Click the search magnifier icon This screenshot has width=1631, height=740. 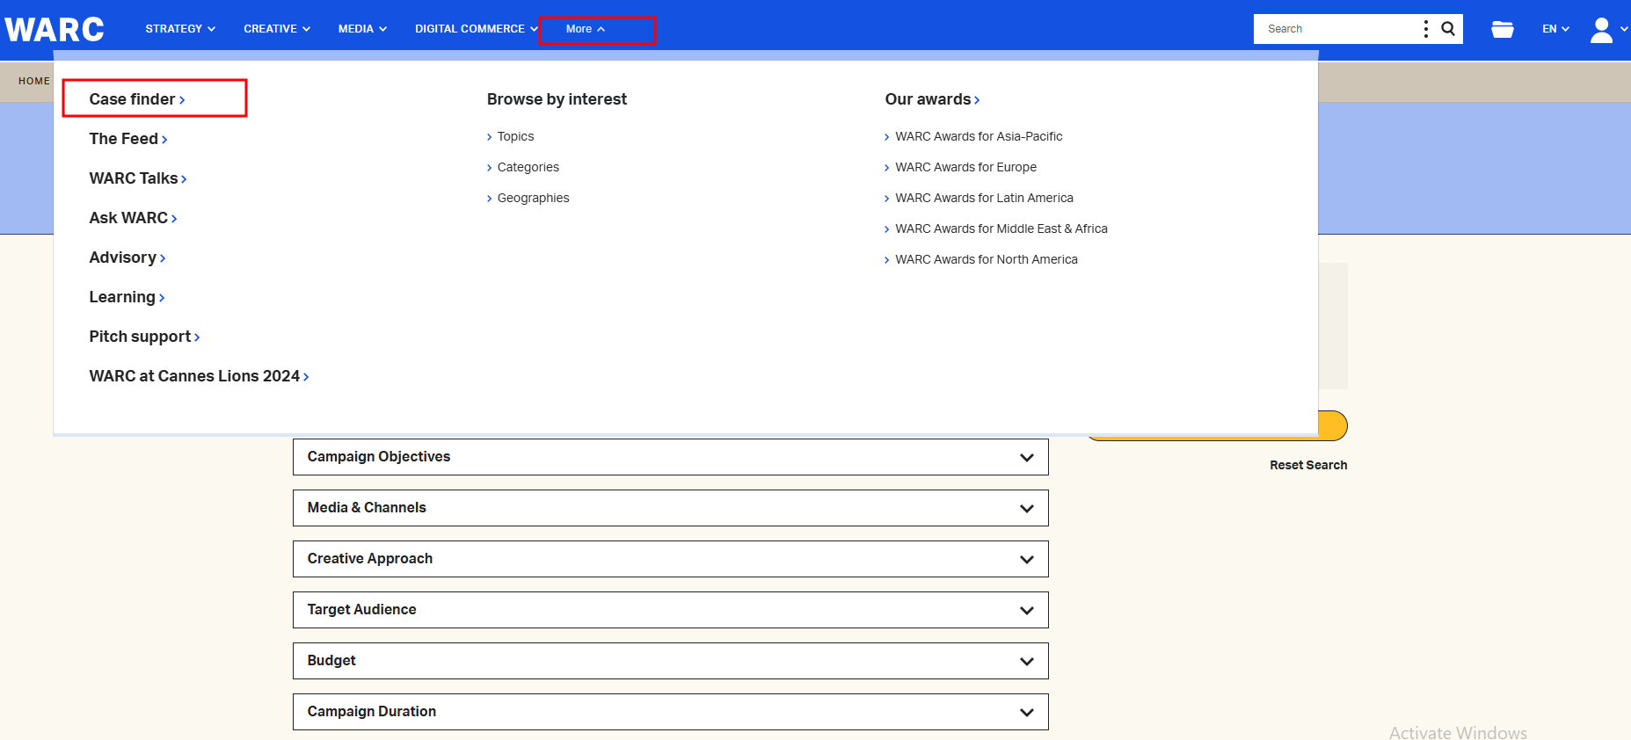[x=1448, y=29]
